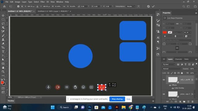The height and width of the screenshot is (111, 198).
Task: Open the layer Kind filter dropdown
Action: (x=169, y=64)
